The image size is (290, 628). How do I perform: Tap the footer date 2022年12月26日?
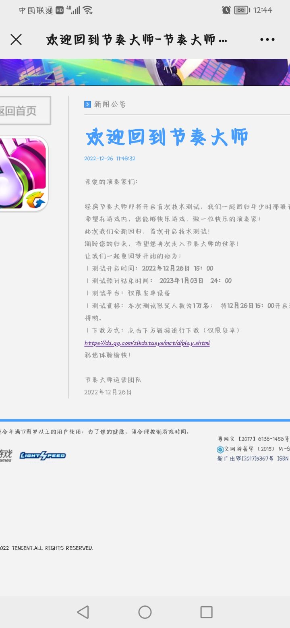coord(108,392)
